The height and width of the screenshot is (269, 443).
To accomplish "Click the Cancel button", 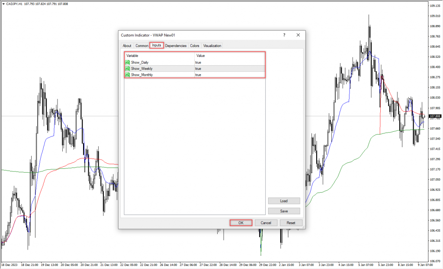I will coord(266,223).
